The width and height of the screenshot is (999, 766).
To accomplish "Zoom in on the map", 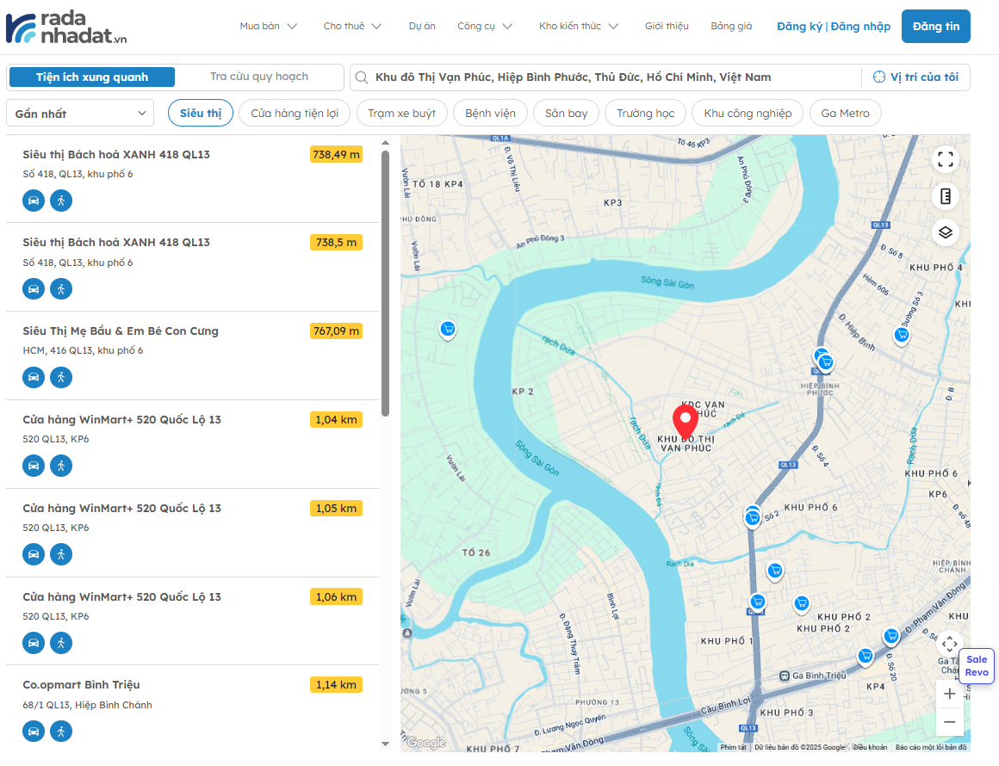I will 949,694.
